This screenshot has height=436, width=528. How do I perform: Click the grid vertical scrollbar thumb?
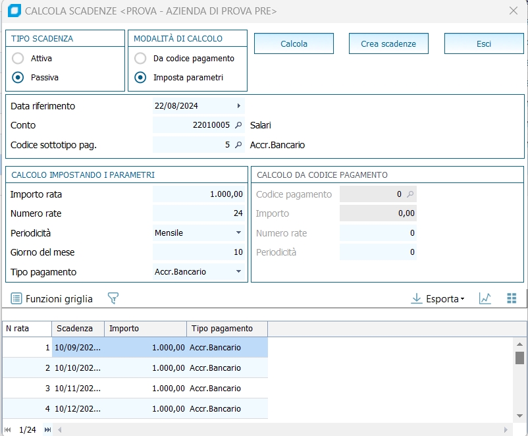[519, 358]
